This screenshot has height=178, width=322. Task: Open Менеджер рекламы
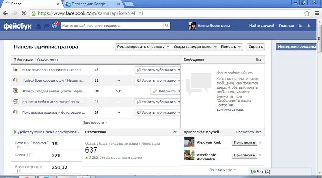[x=297, y=47]
